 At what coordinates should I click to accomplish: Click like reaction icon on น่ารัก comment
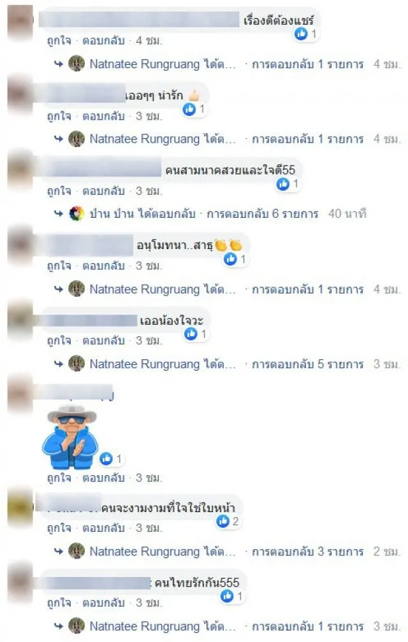click(189, 109)
